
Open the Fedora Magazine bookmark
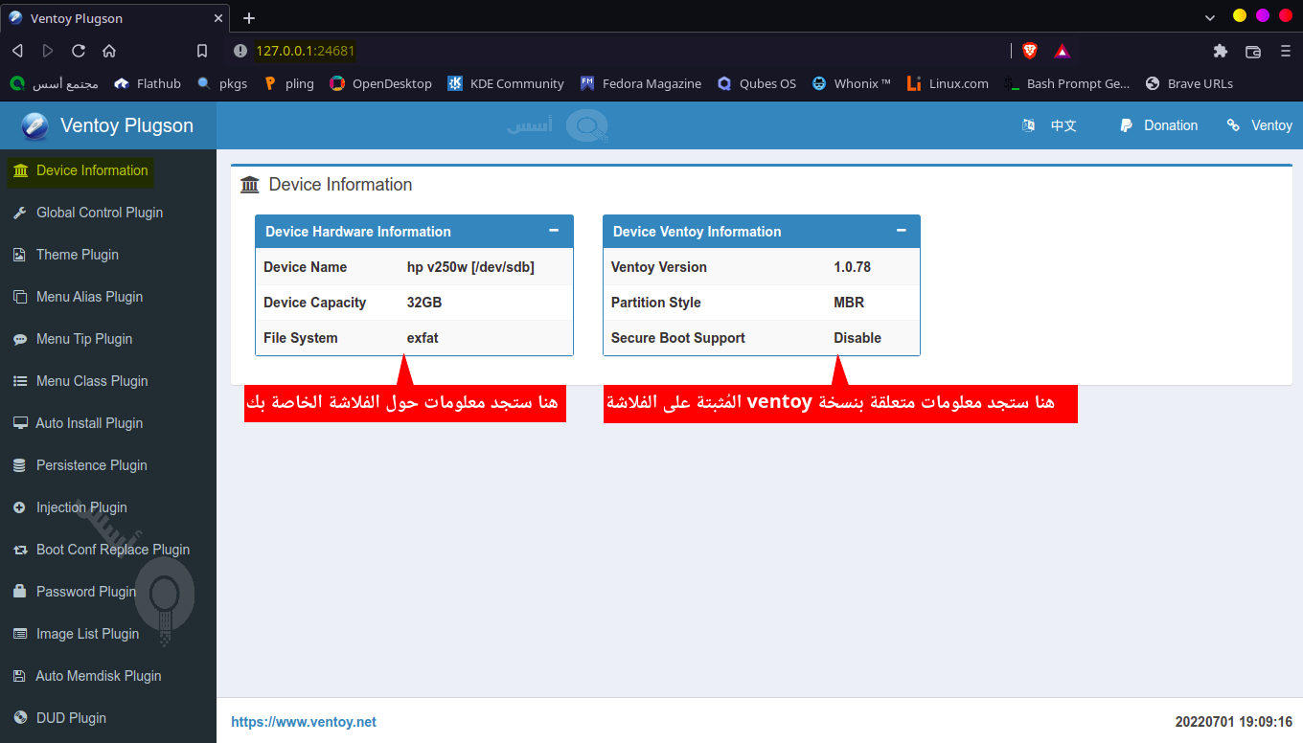pyautogui.click(x=641, y=84)
